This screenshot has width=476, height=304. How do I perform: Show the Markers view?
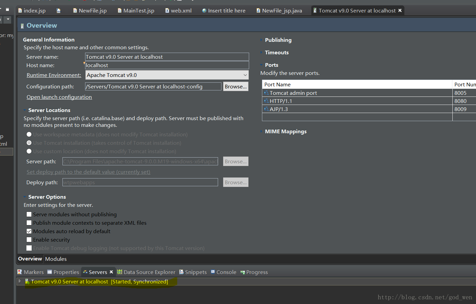31,272
